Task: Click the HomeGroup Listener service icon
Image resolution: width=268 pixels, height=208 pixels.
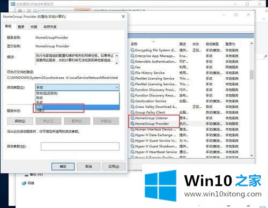Action: pos(132,118)
